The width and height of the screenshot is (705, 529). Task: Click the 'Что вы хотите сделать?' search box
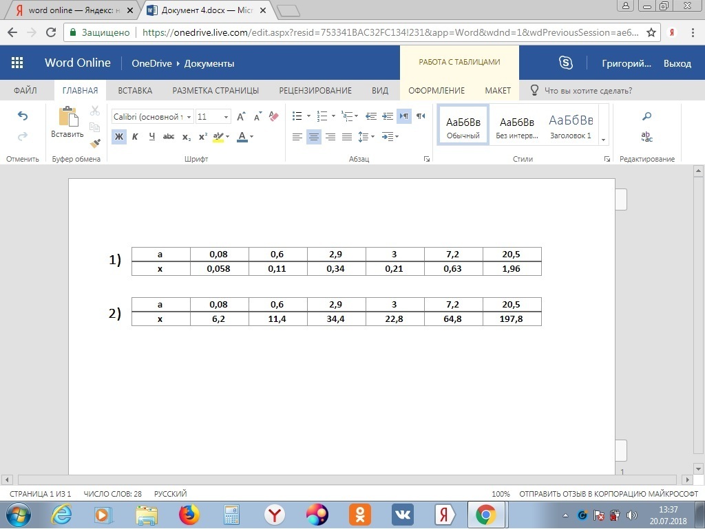[588, 90]
